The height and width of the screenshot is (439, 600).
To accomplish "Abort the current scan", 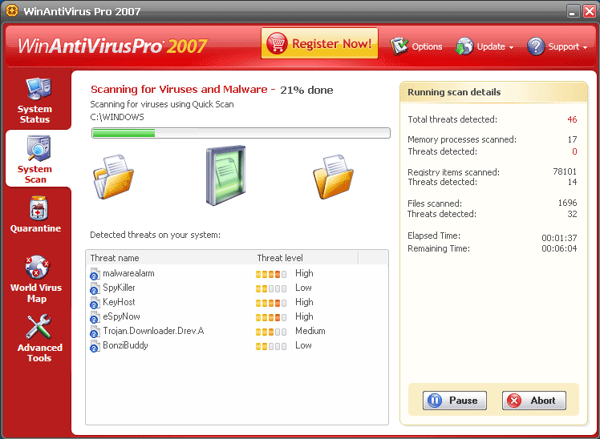I will (533, 401).
